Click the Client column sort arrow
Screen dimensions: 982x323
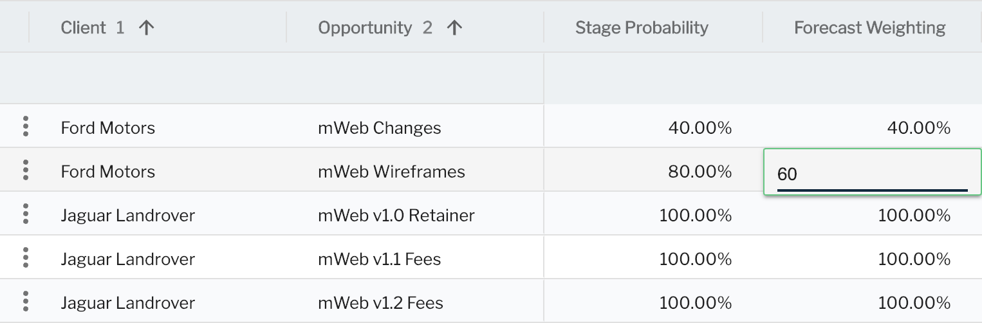click(x=147, y=28)
